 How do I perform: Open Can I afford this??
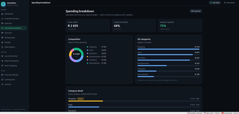coord(14,56)
